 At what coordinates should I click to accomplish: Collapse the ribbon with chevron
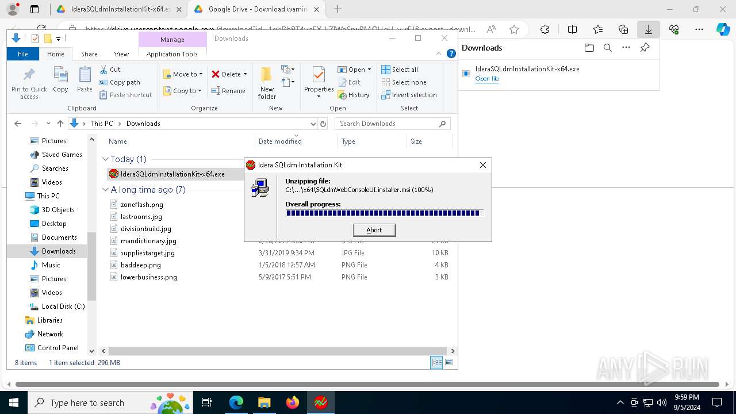point(439,53)
